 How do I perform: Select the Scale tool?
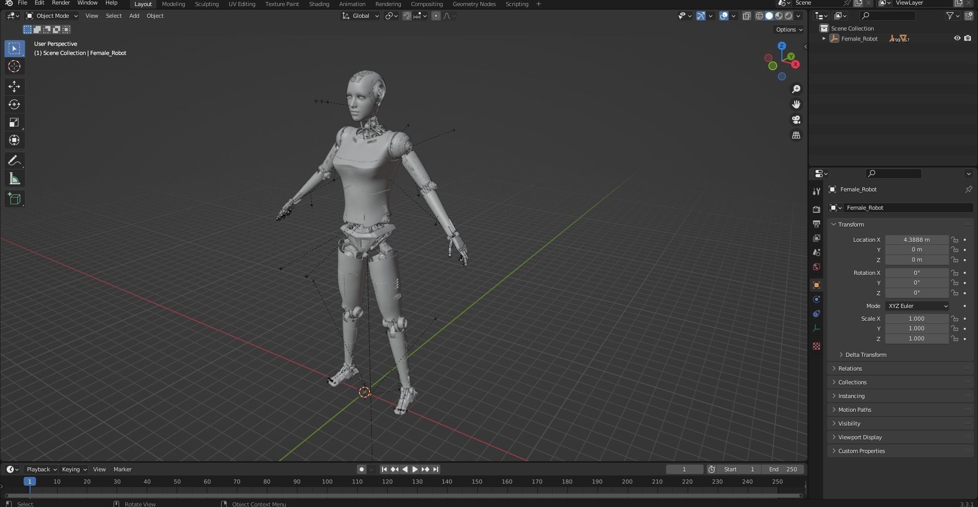click(14, 122)
